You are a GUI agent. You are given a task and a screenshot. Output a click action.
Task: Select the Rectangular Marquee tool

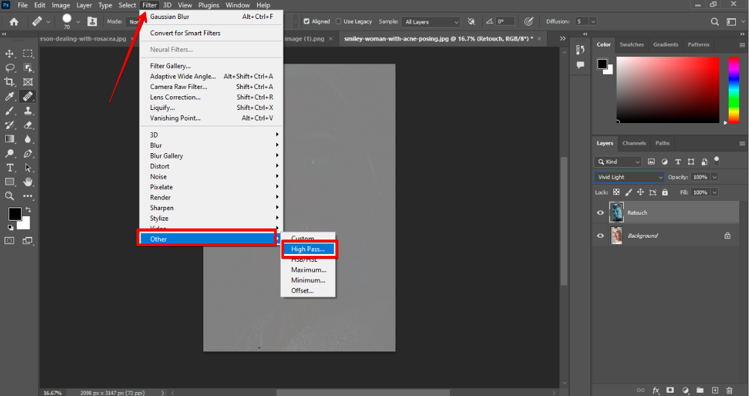point(28,54)
